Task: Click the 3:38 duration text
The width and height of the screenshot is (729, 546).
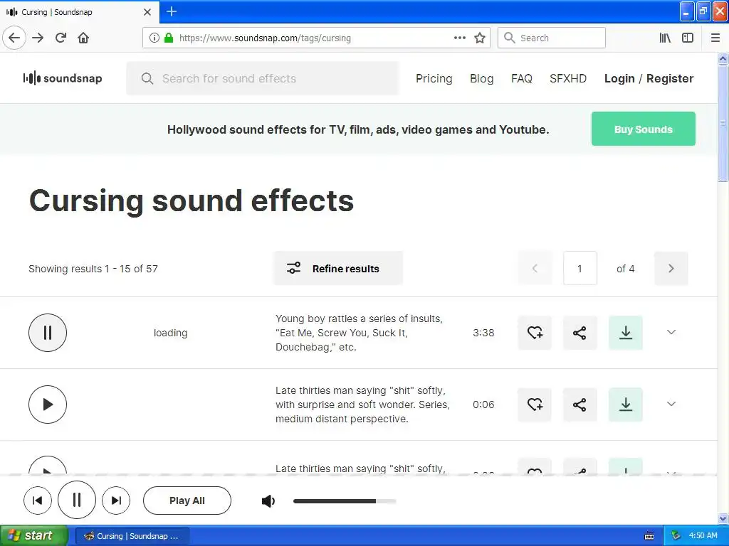Action: (x=483, y=333)
